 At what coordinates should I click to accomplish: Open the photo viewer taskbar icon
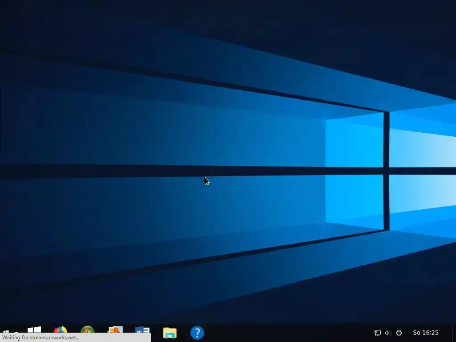(x=115, y=330)
